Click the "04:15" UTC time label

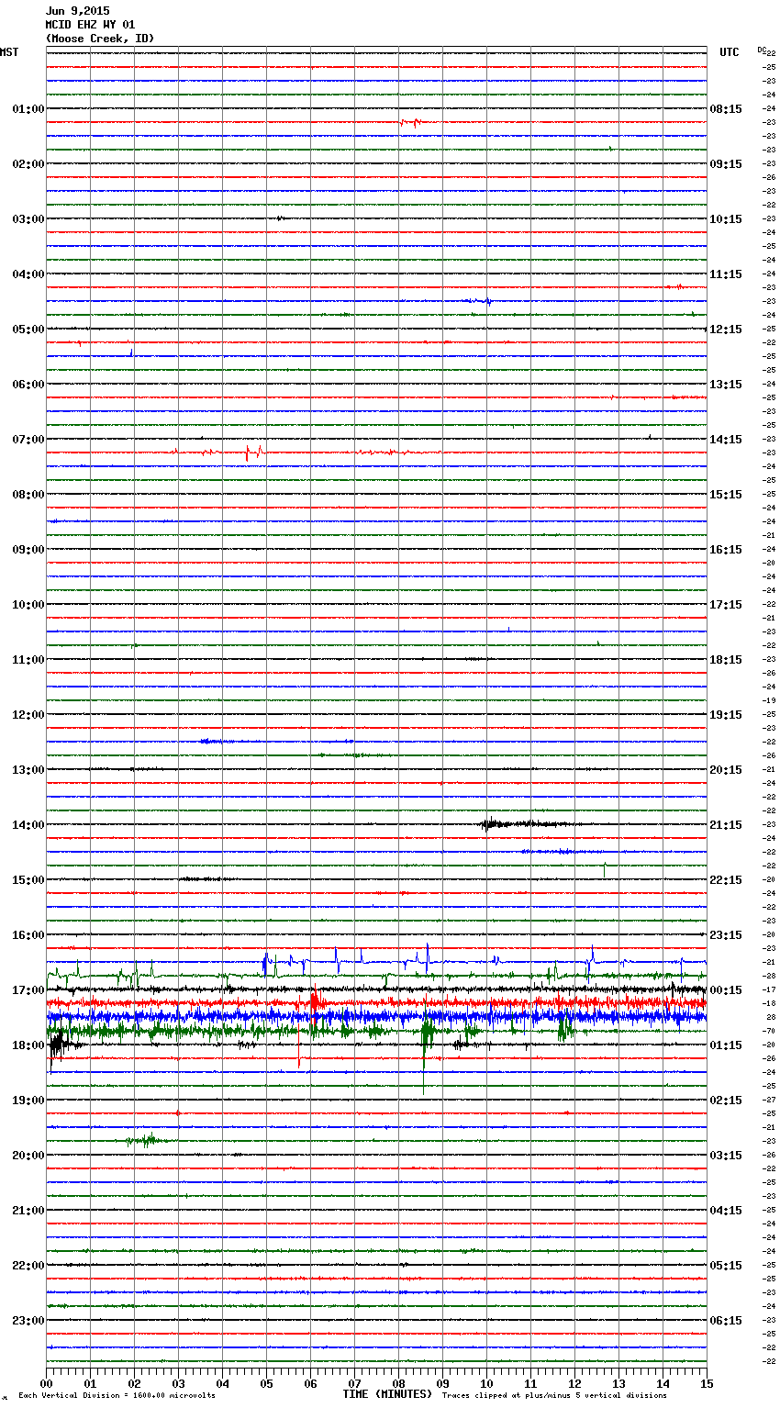pyautogui.click(x=726, y=1211)
